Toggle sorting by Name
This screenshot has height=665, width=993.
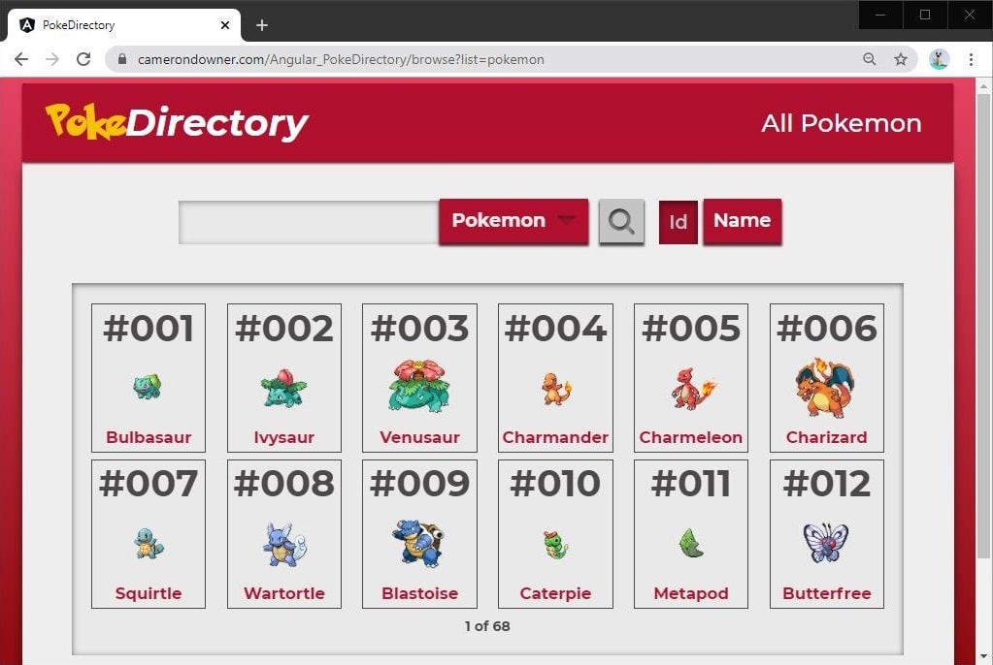point(742,221)
